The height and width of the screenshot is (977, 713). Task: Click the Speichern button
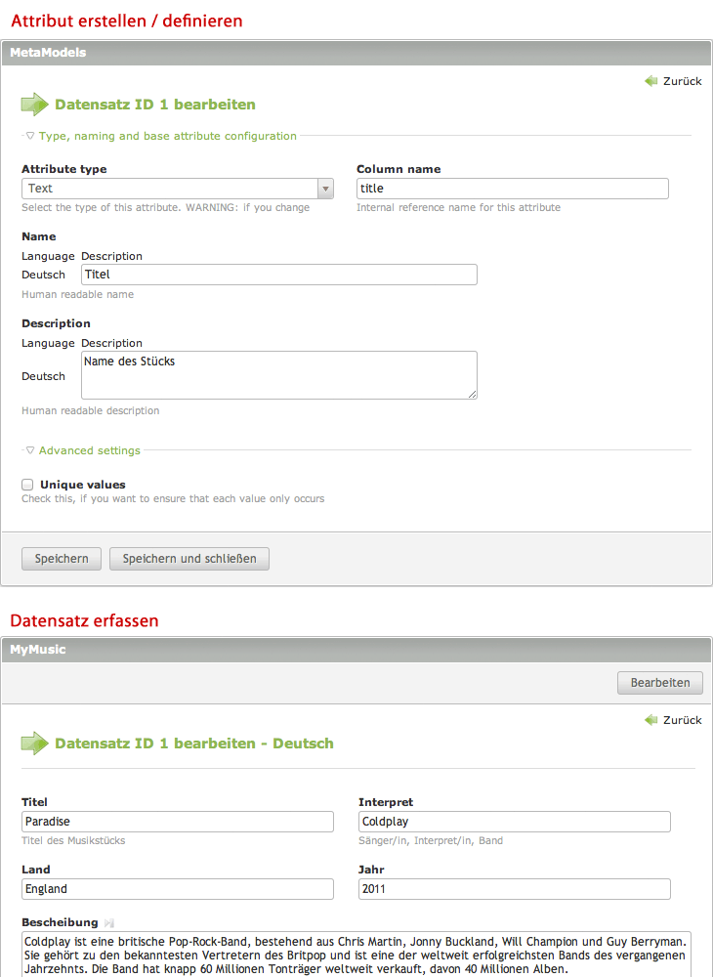tap(62, 559)
